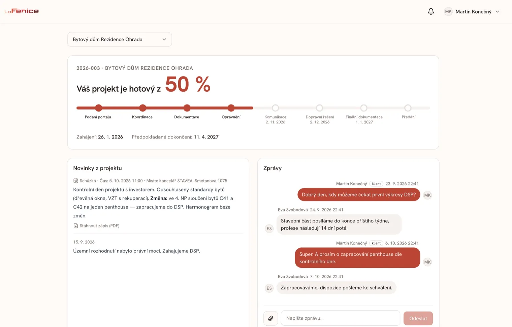Click the '50 %' completion figure
This screenshot has width=512, height=327.
coord(188,84)
